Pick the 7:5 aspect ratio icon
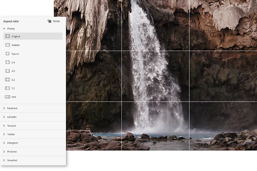Screen dimensions: 257x171 click(x=7, y=88)
